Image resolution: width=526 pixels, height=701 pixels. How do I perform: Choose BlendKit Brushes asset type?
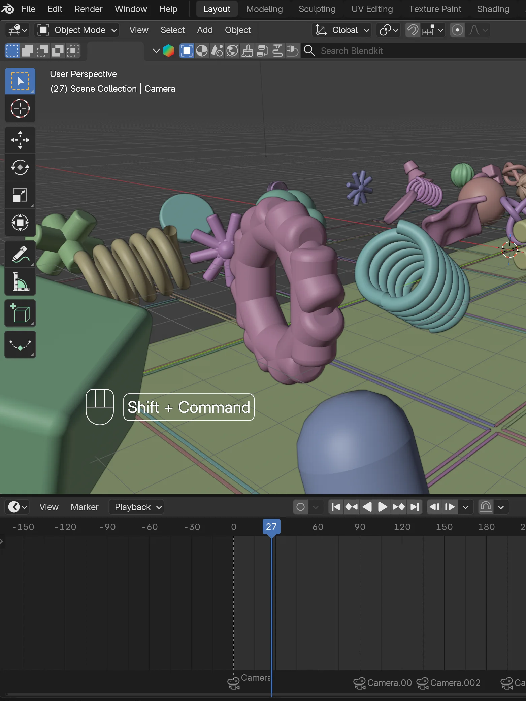[x=247, y=51]
